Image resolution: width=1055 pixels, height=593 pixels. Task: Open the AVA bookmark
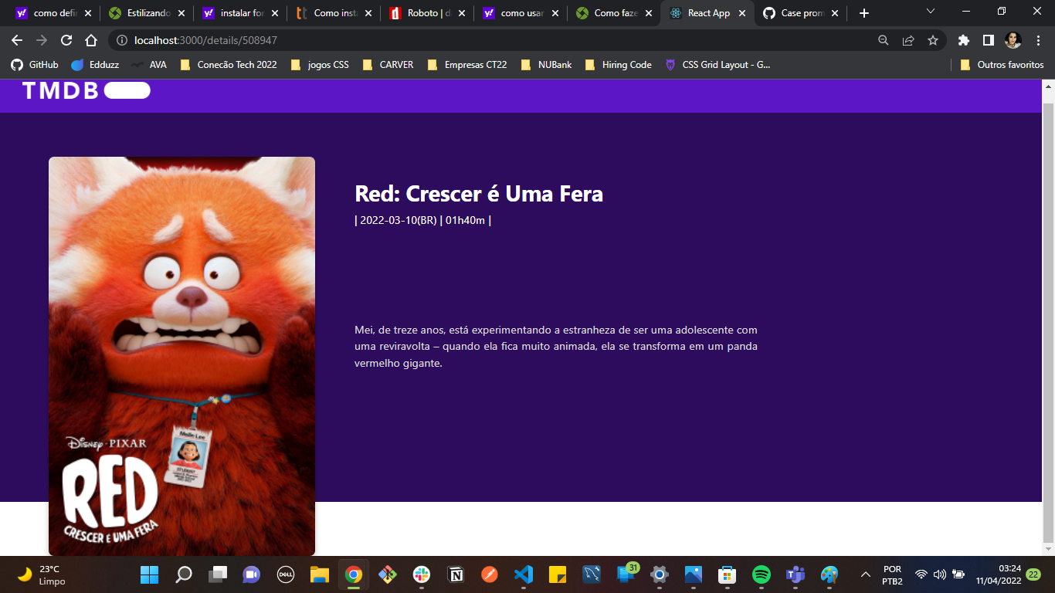(x=148, y=65)
